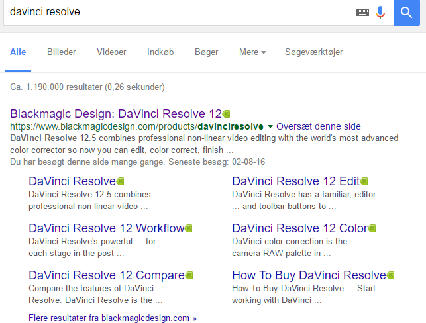Open How To Buy DaVinci Resolve link
Image resolution: width=426 pixels, height=323 pixels.
pos(309,275)
